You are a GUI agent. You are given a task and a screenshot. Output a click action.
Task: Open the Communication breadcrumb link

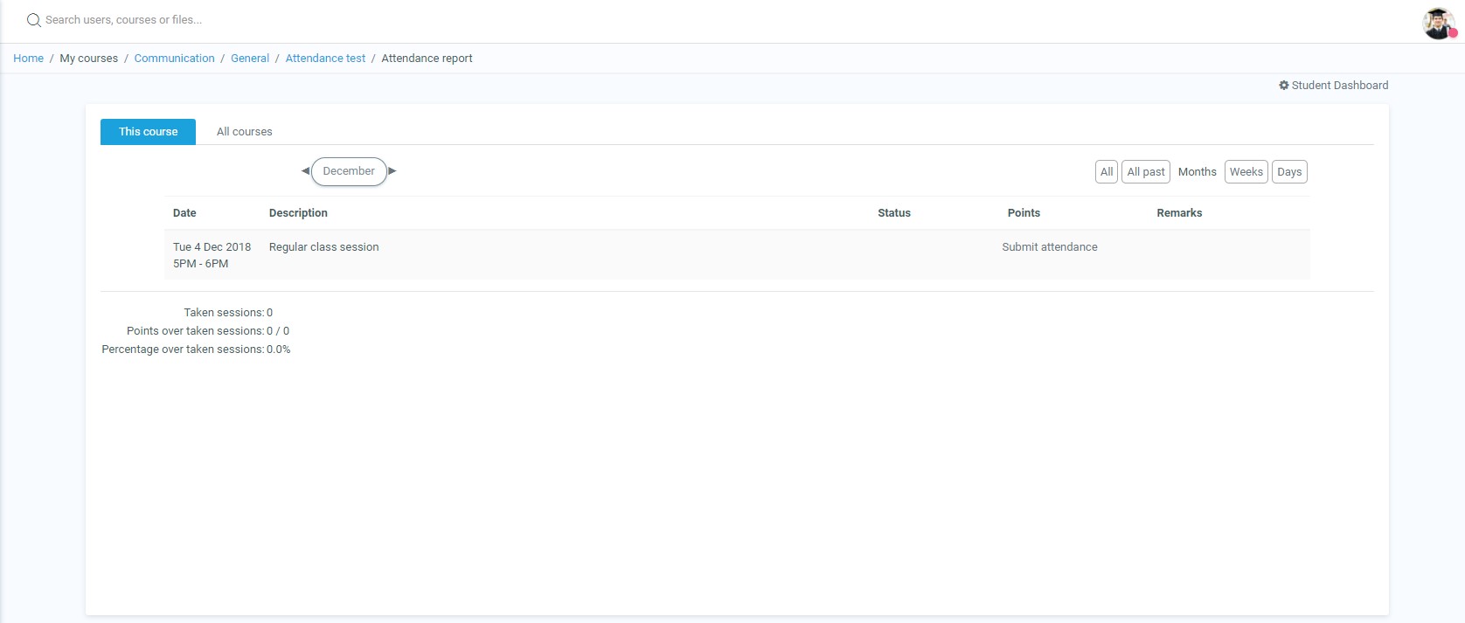tap(174, 59)
